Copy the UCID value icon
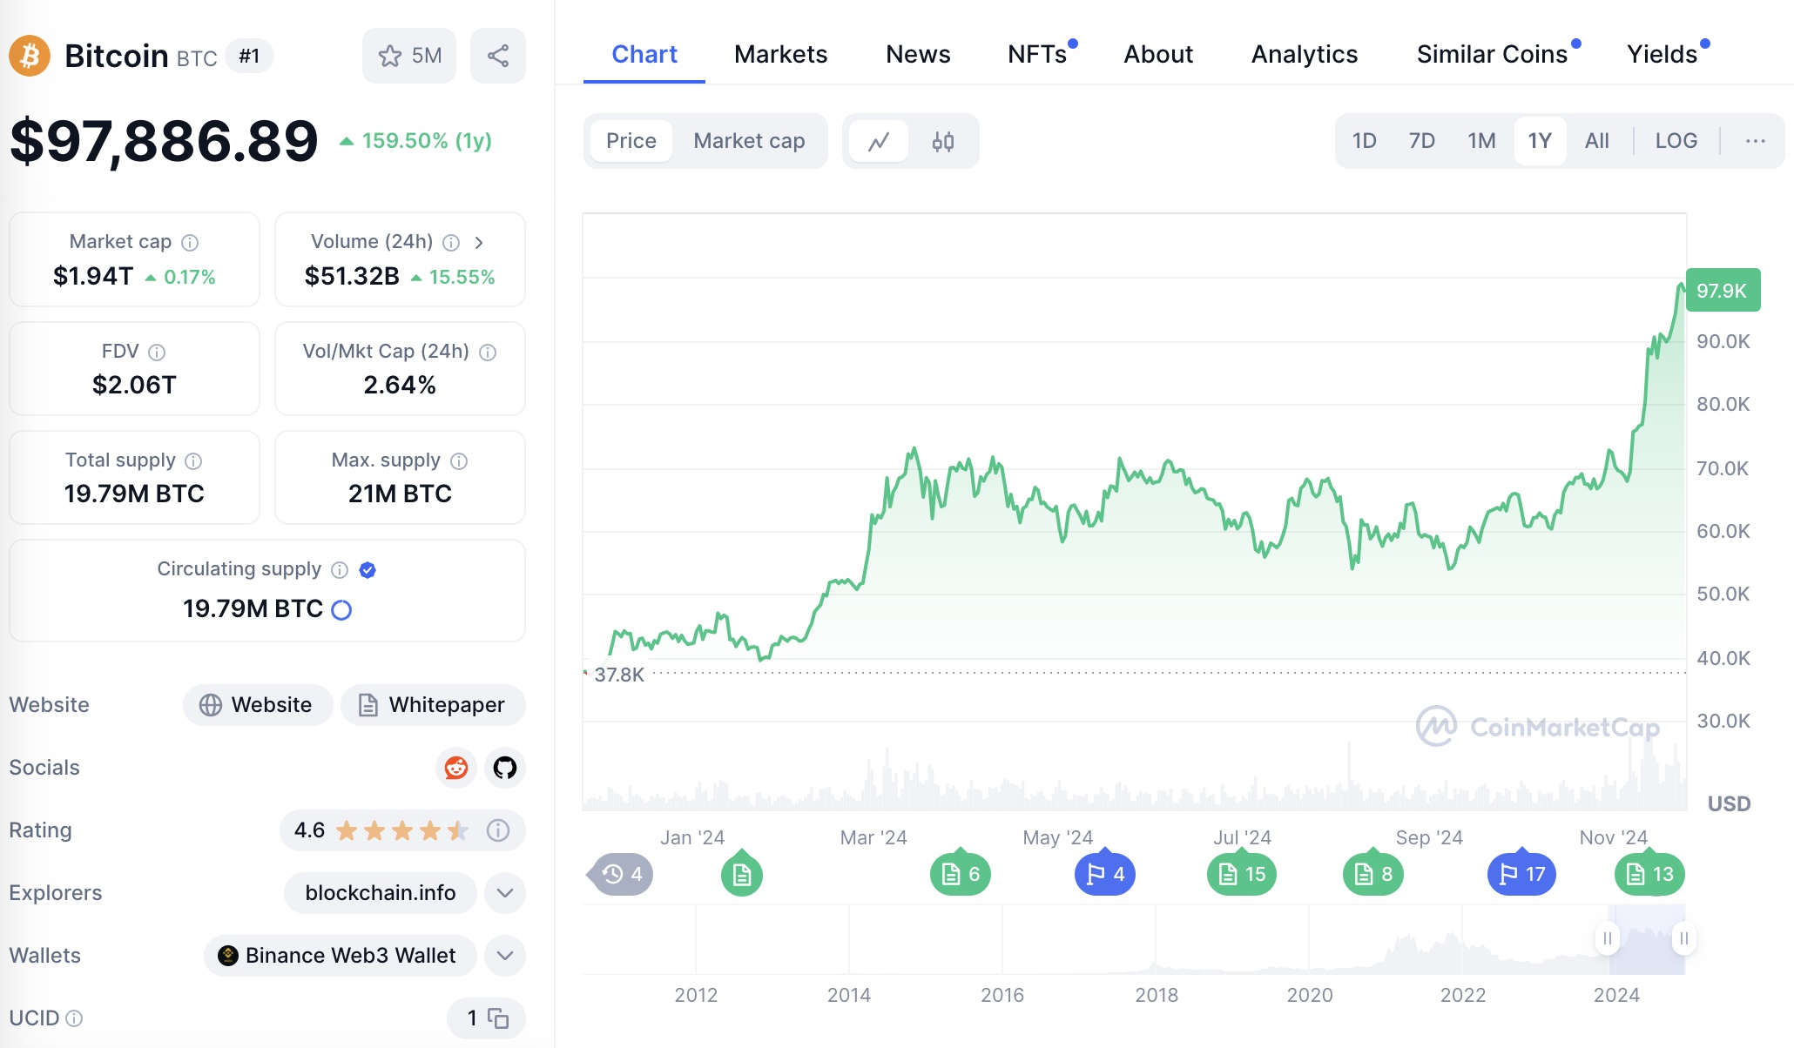 498,1018
